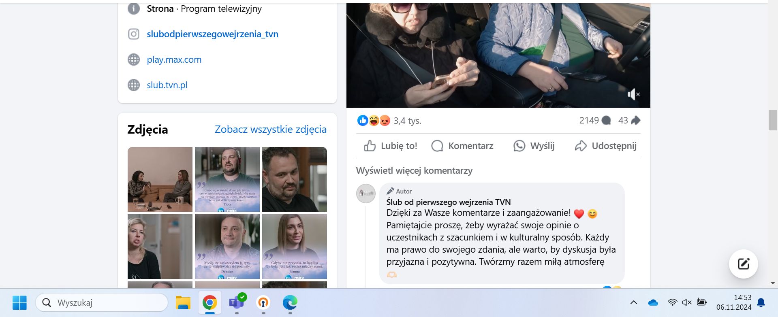Expand hidden system tray icons chevron
This screenshot has height=317, width=778.
[x=634, y=302]
